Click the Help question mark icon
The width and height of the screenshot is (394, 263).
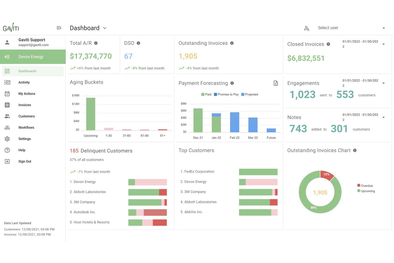[x=7, y=150]
